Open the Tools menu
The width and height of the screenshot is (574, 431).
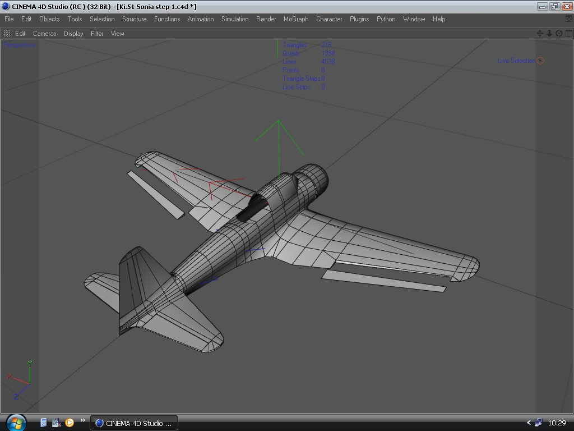75,19
